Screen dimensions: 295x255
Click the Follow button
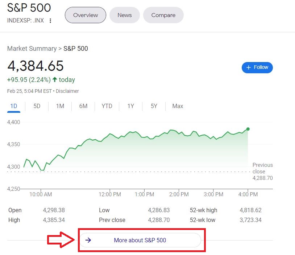coord(257,67)
